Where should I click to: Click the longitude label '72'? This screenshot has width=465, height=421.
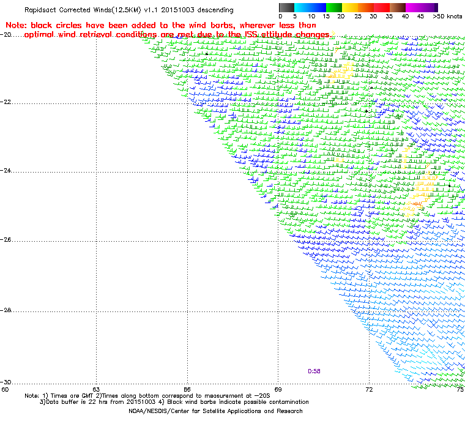pyautogui.click(x=369, y=389)
